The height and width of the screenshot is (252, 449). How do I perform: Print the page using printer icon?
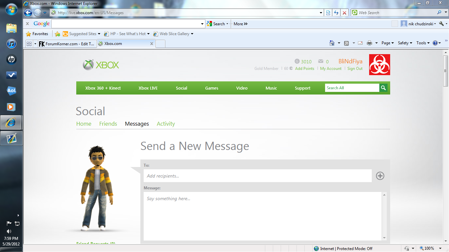(369, 43)
